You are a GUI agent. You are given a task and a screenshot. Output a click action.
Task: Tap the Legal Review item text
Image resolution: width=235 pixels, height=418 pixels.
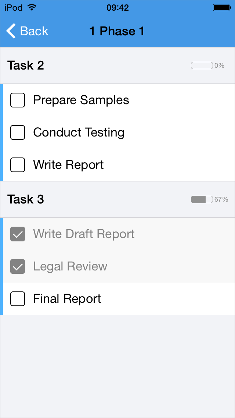point(70,266)
